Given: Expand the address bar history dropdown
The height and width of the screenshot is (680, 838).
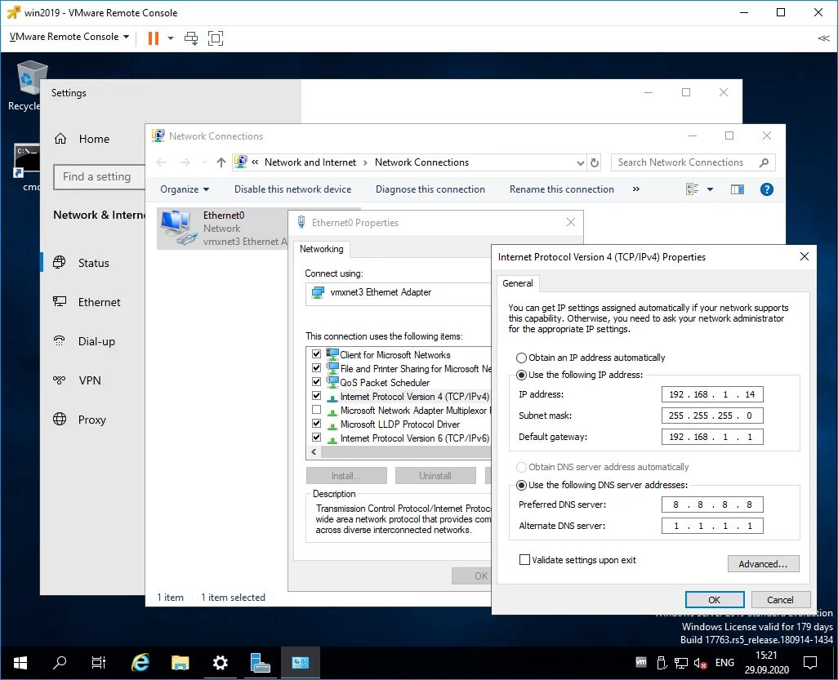Looking at the screenshot, I should (x=581, y=163).
